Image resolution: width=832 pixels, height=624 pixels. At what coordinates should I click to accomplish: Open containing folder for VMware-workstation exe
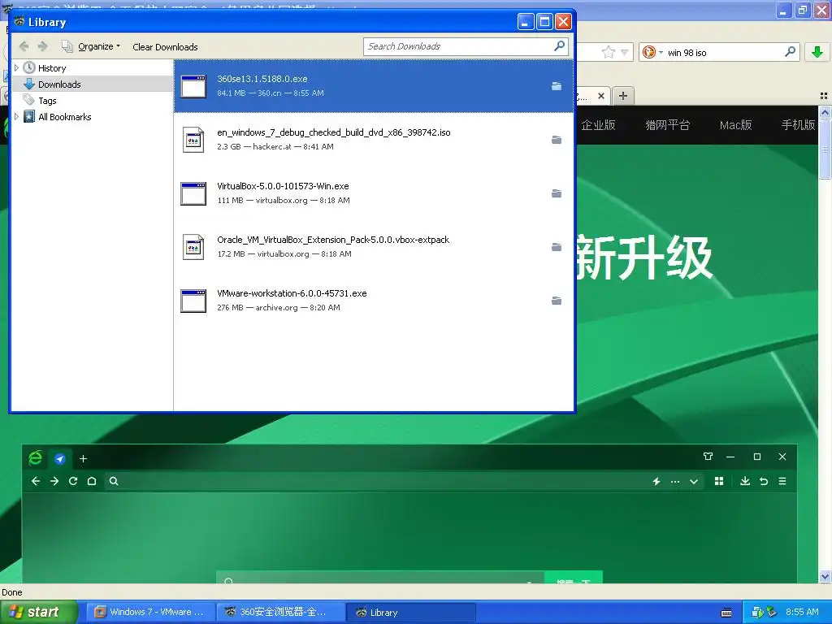pos(556,301)
